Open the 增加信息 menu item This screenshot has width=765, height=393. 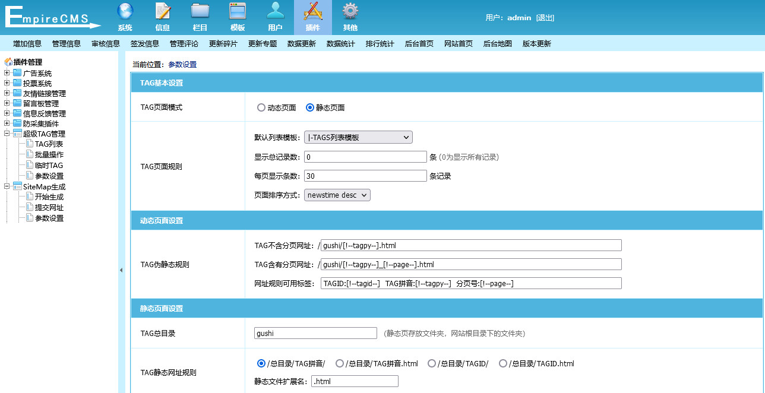coord(27,43)
